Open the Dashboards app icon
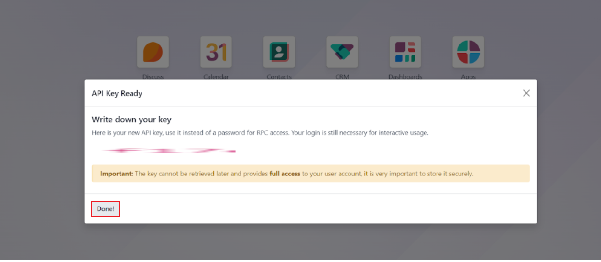The height and width of the screenshot is (262, 601). (x=405, y=52)
